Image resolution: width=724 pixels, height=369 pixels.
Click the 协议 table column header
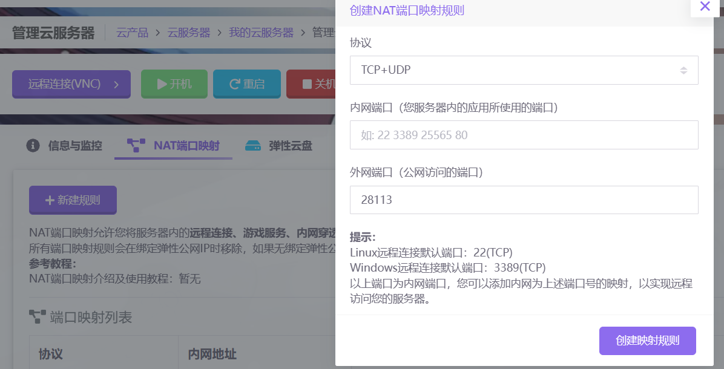(x=51, y=354)
